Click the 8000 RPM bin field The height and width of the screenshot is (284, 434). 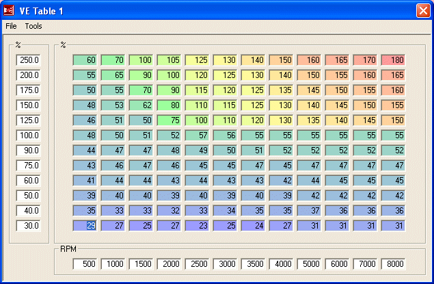tap(394, 264)
